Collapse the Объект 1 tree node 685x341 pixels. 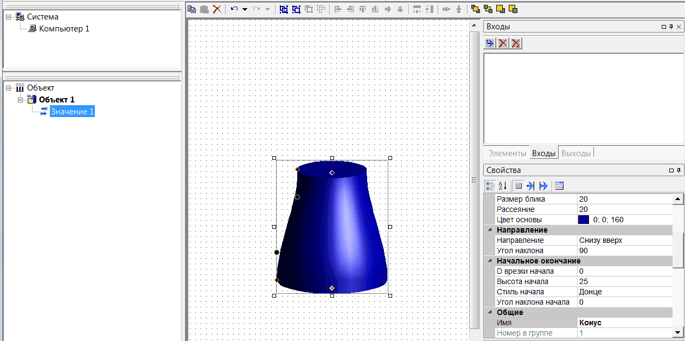(21, 100)
